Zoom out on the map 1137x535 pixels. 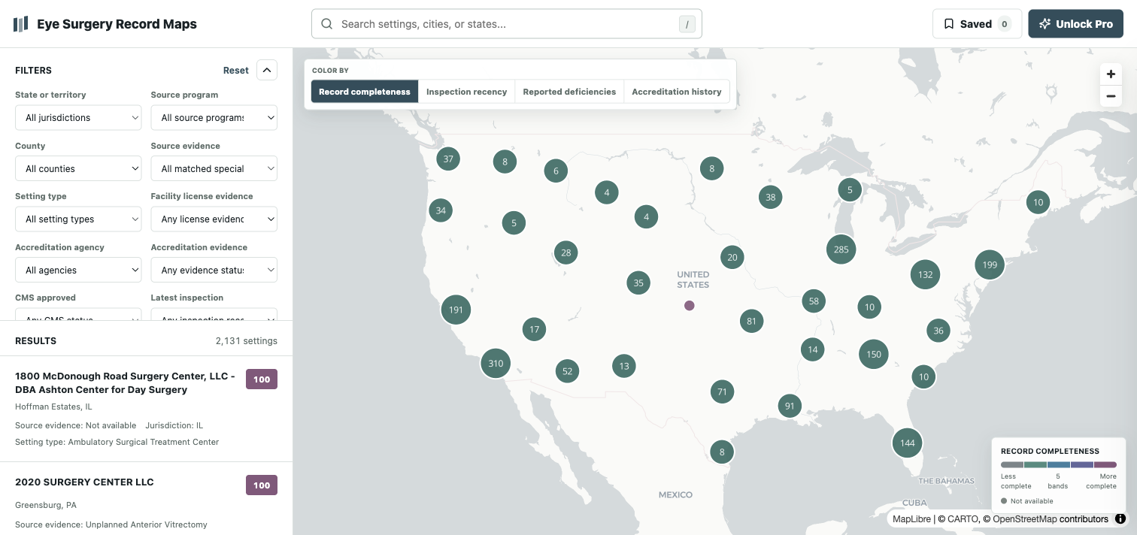(x=1111, y=96)
